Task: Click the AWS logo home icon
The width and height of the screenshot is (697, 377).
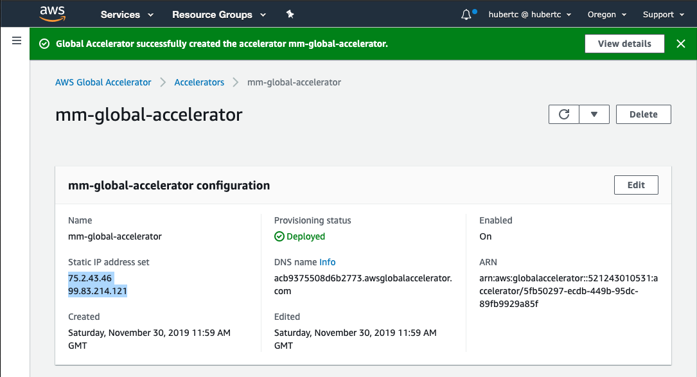Action: coord(53,13)
